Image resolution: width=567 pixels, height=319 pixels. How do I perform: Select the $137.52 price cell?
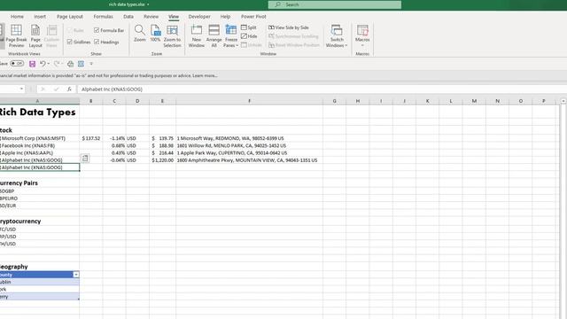91,138
